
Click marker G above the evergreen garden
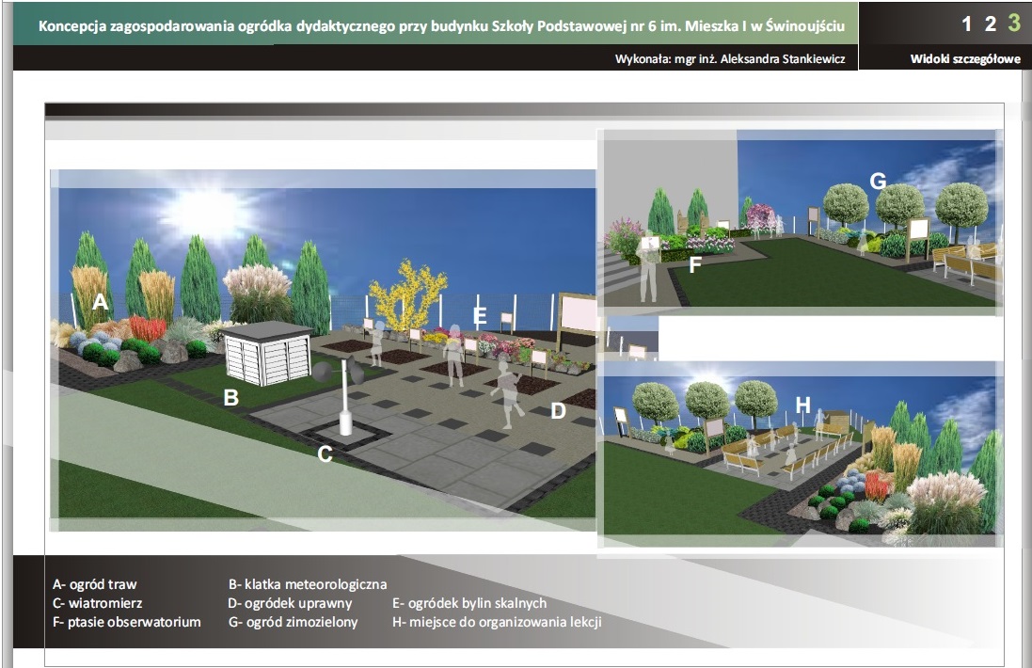point(878,181)
